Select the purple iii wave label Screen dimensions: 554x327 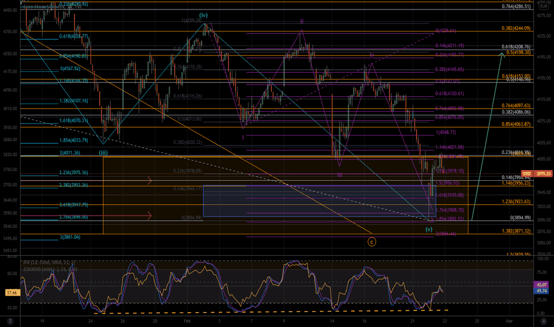[339, 175]
